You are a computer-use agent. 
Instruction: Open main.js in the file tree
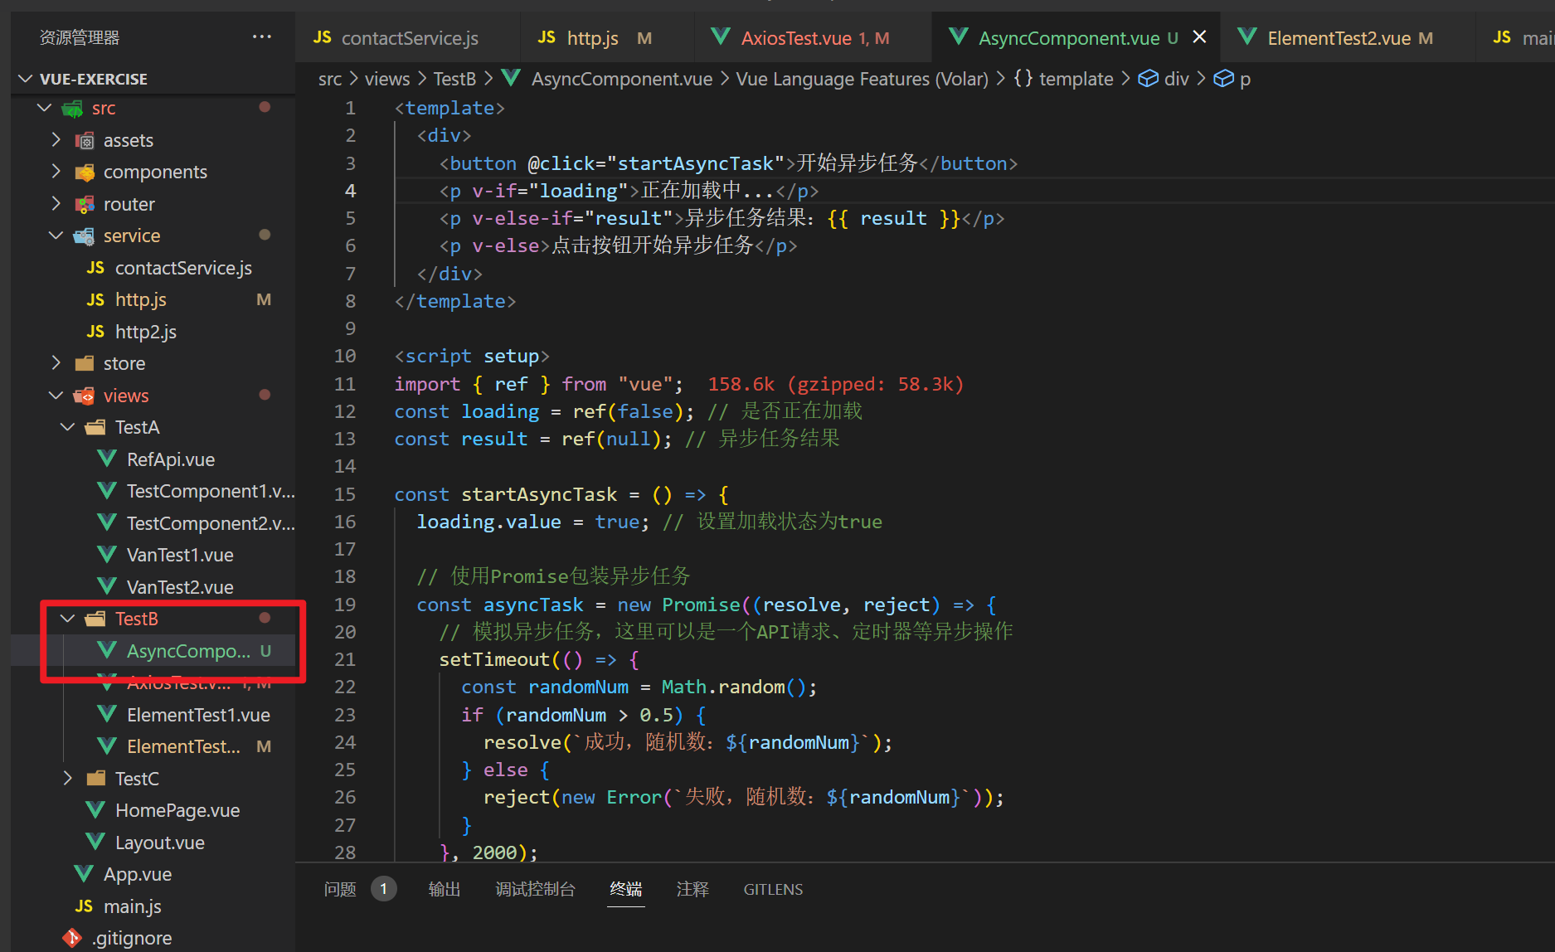coord(133,906)
